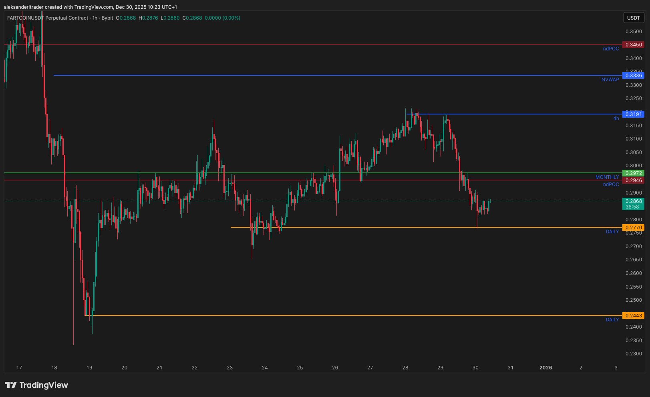Click the red 0.3450 price label

(x=634, y=45)
